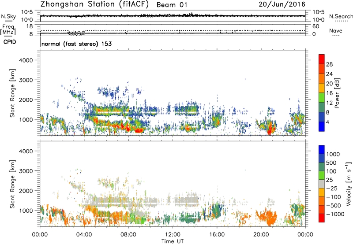Click the '16' power colorbar value
This screenshot has height=244, width=353.
[329, 93]
